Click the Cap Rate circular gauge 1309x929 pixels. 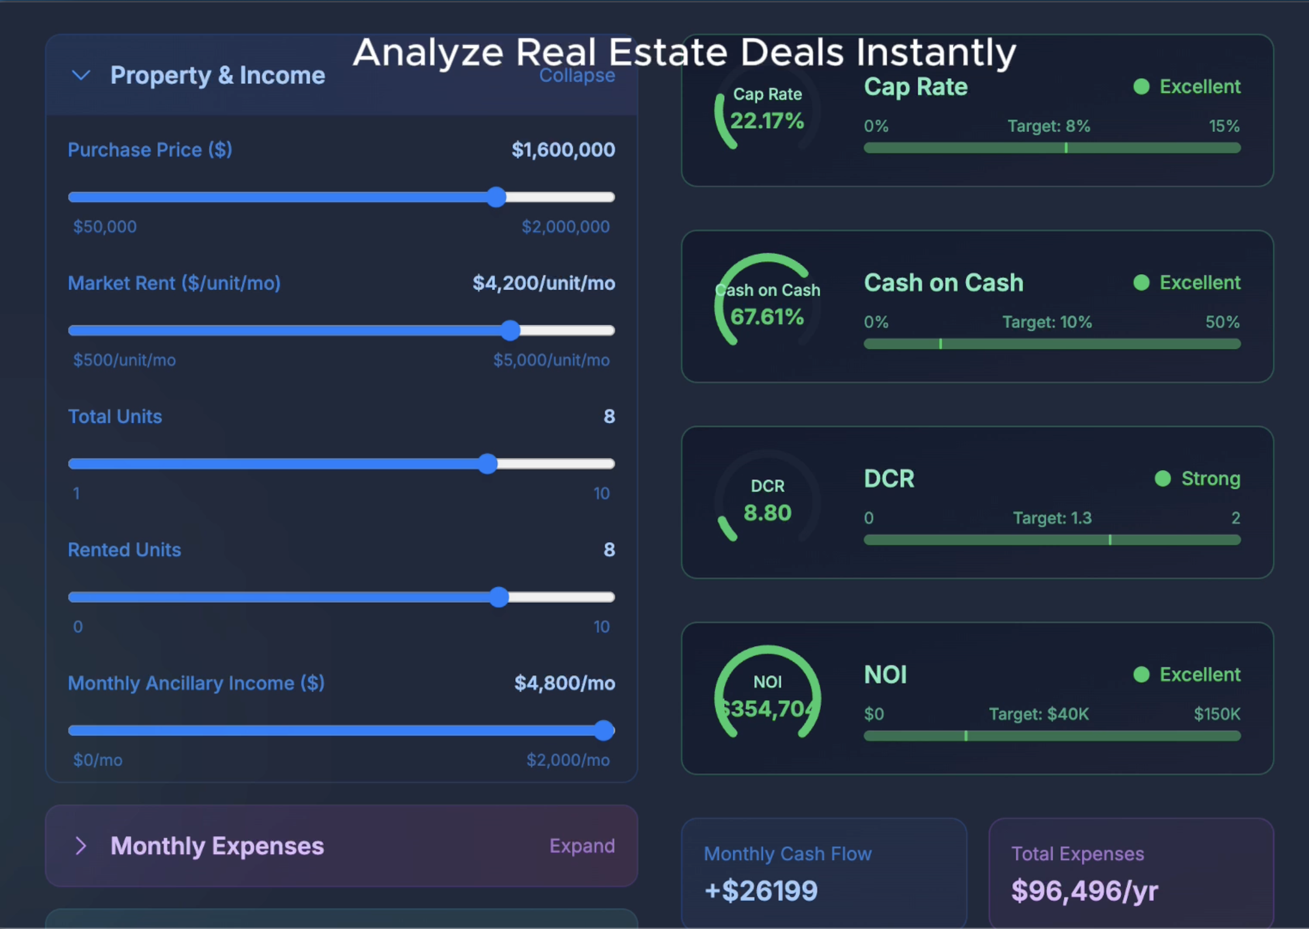tap(767, 110)
